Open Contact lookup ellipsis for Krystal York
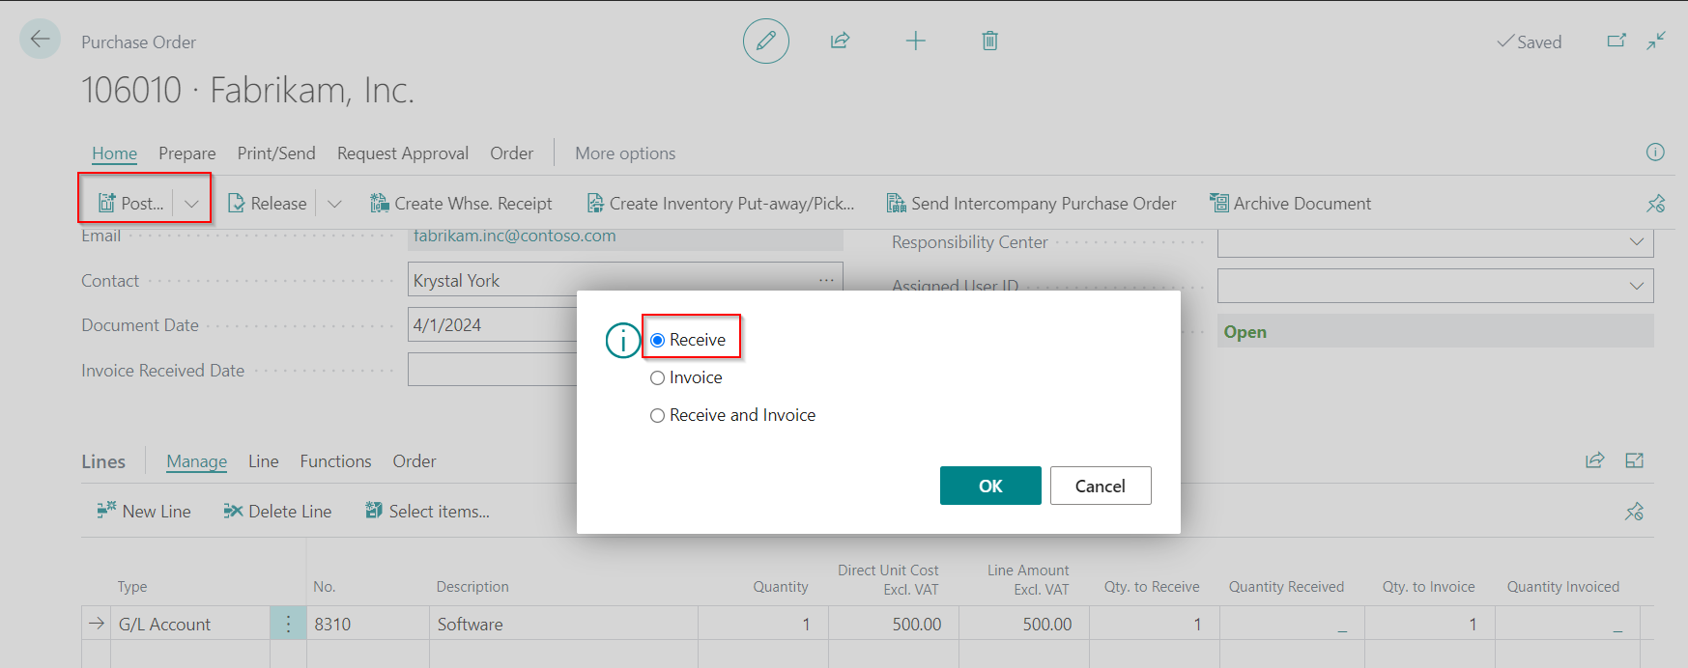The image size is (1688, 668). coord(826,280)
